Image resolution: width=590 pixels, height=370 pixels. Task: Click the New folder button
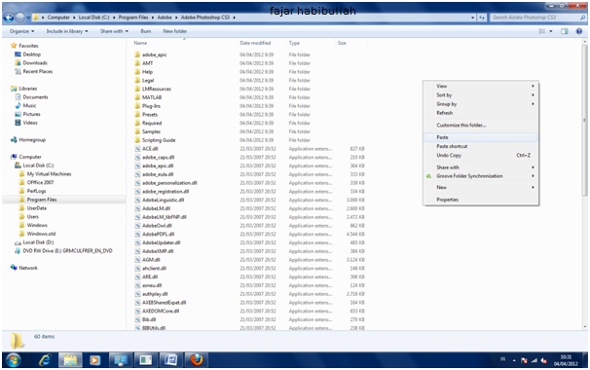[x=174, y=31]
